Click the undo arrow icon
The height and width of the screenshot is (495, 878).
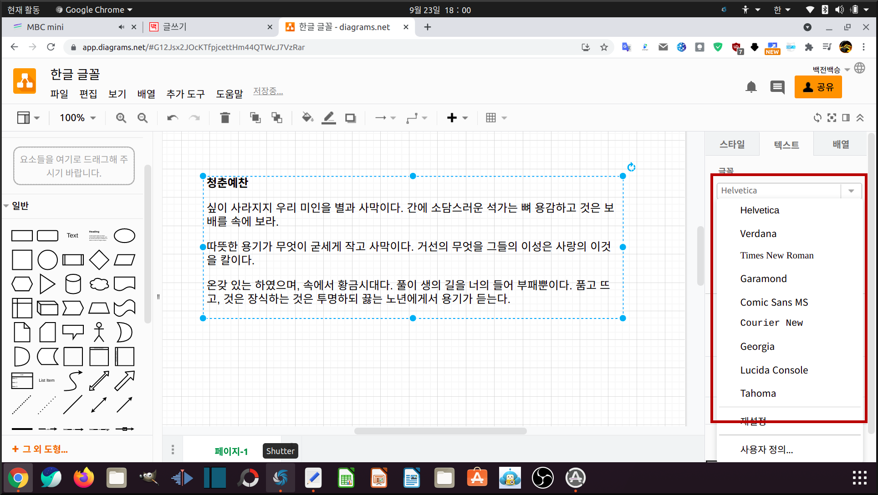pos(172,118)
